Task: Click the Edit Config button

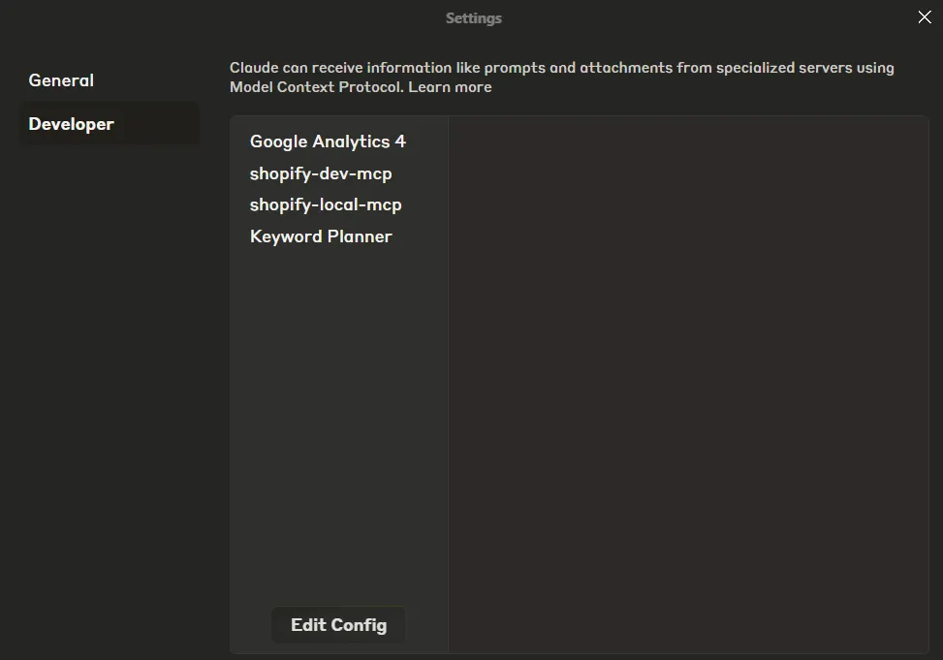Action: click(338, 624)
